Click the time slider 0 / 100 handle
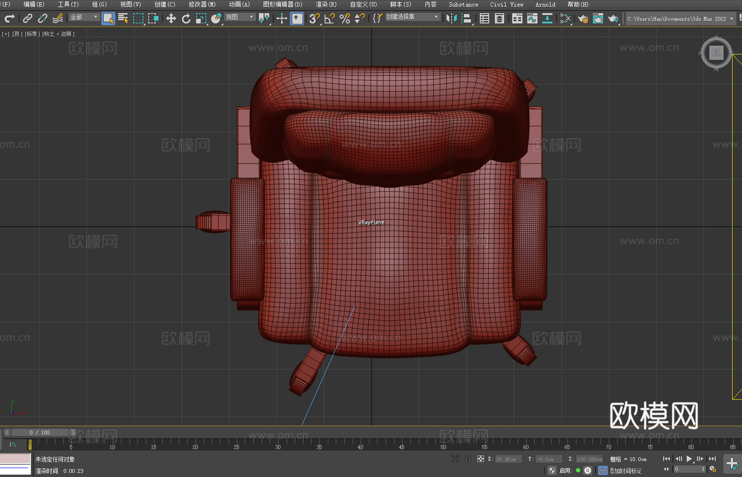742x477 pixels. click(40, 432)
